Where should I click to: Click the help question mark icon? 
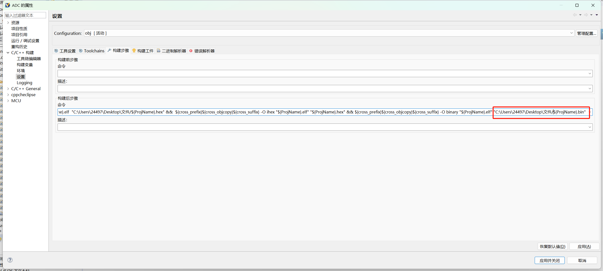(x=10, y=260)
